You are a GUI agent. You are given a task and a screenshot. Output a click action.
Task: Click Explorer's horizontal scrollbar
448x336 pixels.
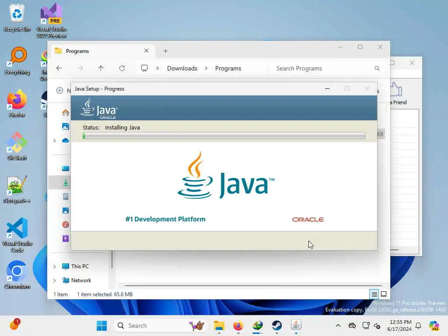tap(253, 285)
